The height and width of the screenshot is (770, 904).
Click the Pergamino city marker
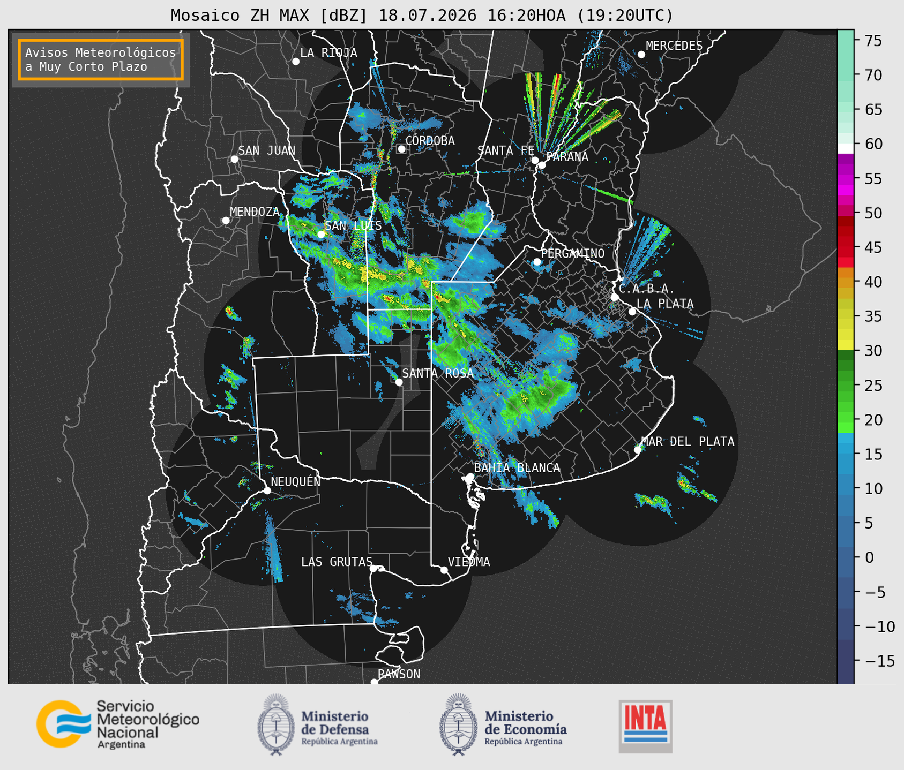pyautogui.click(x=537, y=262)
